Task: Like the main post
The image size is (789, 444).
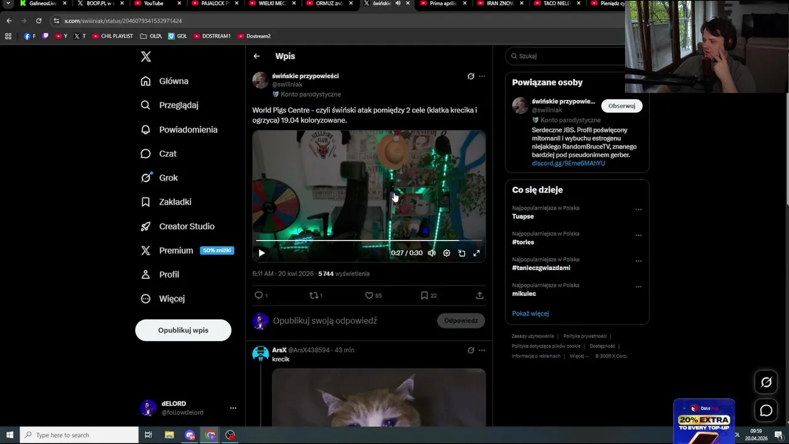Action: (369, 295)
